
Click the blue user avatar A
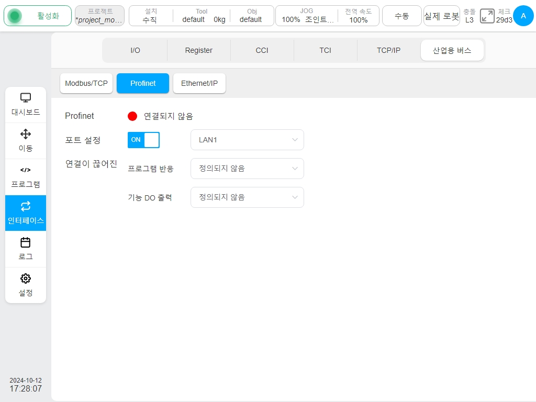click(x=523, y=16)
